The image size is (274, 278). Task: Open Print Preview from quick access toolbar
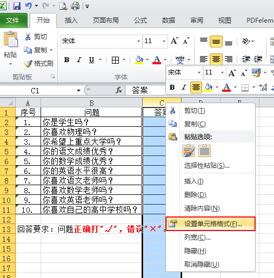tap(63, 6)
